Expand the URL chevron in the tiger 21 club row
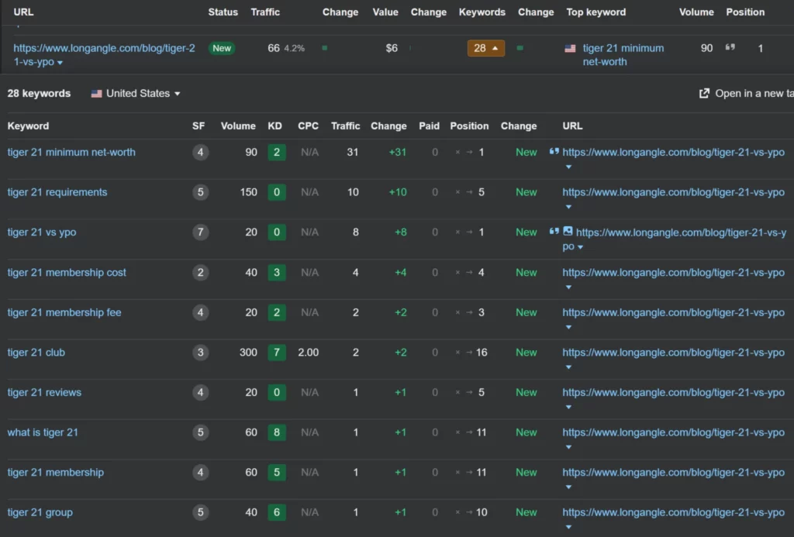794x537 pixels. (568, 367)
